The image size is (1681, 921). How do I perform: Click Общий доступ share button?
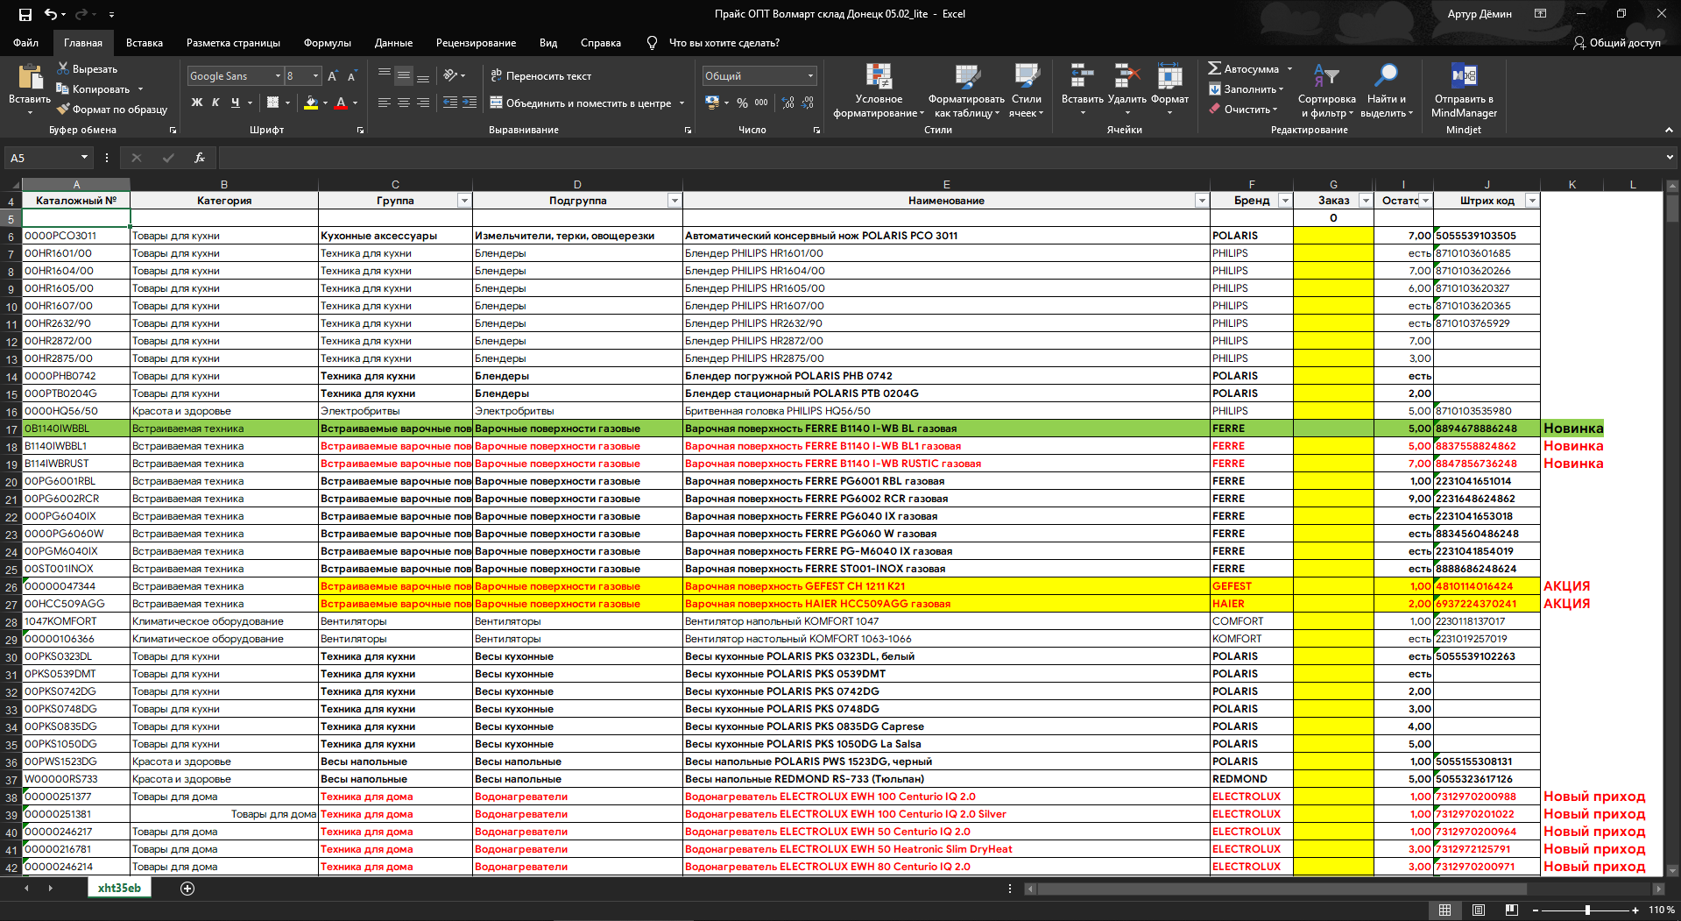[1617, 43]
